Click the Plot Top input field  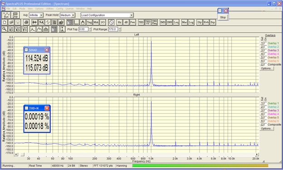(x=83, y=29)
